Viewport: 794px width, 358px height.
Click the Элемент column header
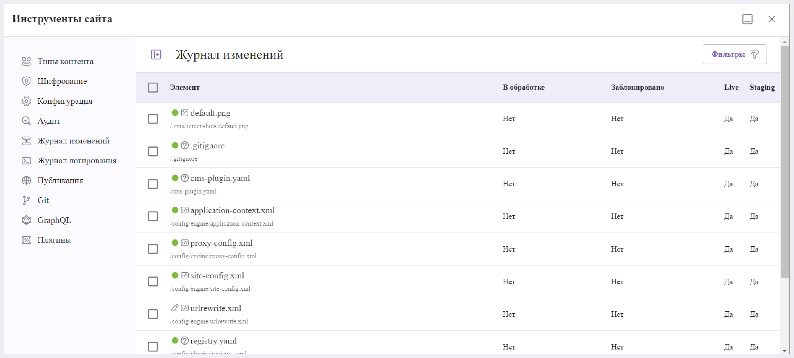click(x=185, y=87)
